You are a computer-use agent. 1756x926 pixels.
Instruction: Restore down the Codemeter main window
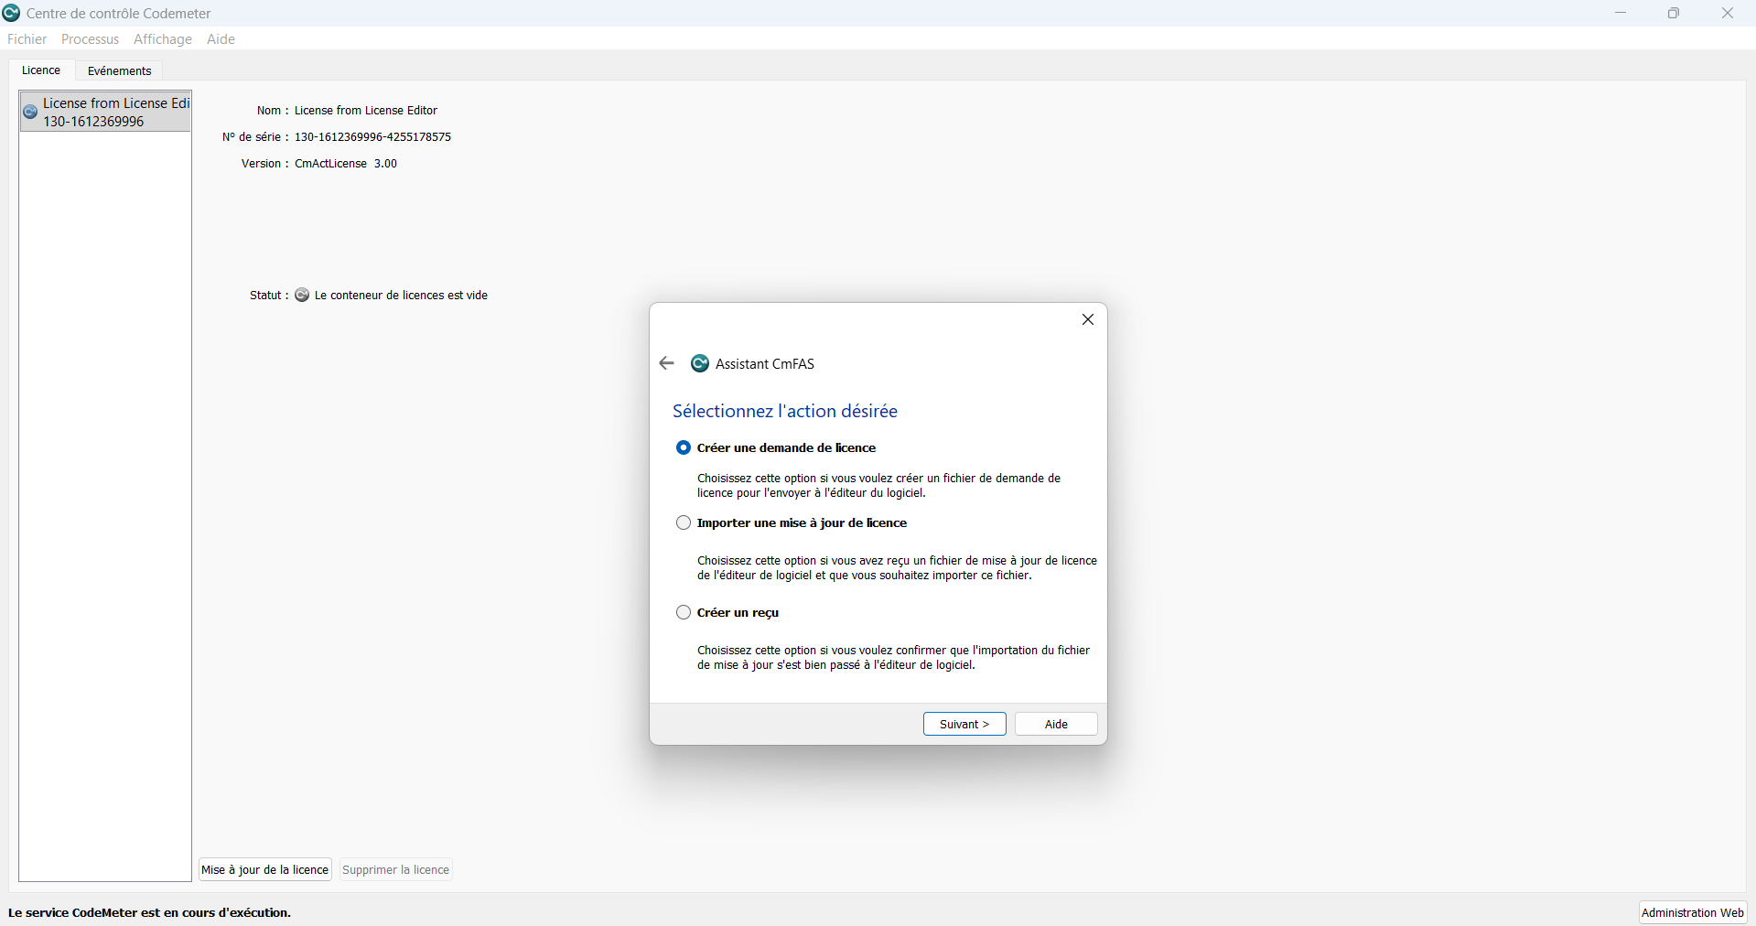(1674, 13)
